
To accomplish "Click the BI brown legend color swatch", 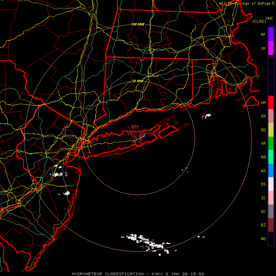I will pyautogui.click(x=271, y=225).
